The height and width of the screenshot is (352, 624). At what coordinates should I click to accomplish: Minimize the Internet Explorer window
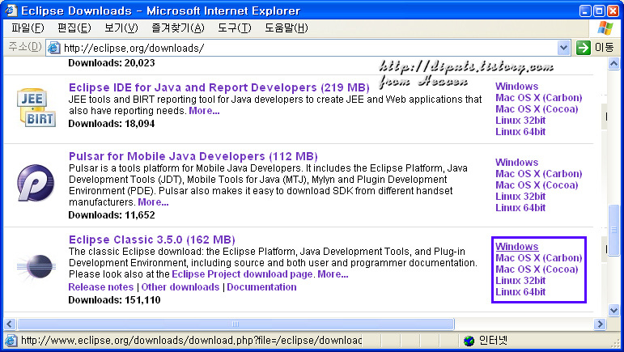pyautogui.click(x=585, y=11)
